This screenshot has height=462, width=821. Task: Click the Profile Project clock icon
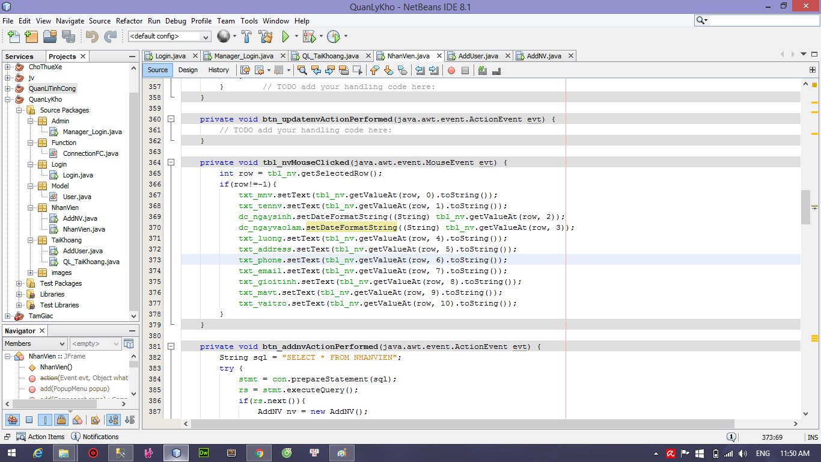coord(334,37)
